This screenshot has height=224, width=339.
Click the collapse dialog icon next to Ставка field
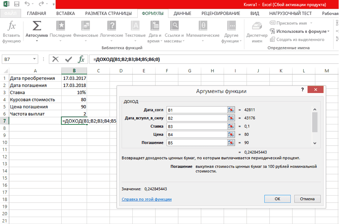pyautogui.click(x=231, y=126)
